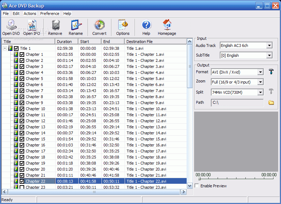Image resolution: width=281 pixels, height=204 pixels.
Task: Open format settings hammer icon next to Format
Action: [x=271, y=71]
